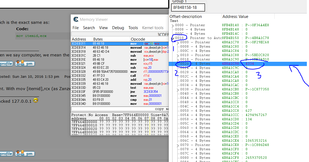309x162 pixels.
Task: Expand the pointer at address 8FB4B140
Action: tap(173, 26)
